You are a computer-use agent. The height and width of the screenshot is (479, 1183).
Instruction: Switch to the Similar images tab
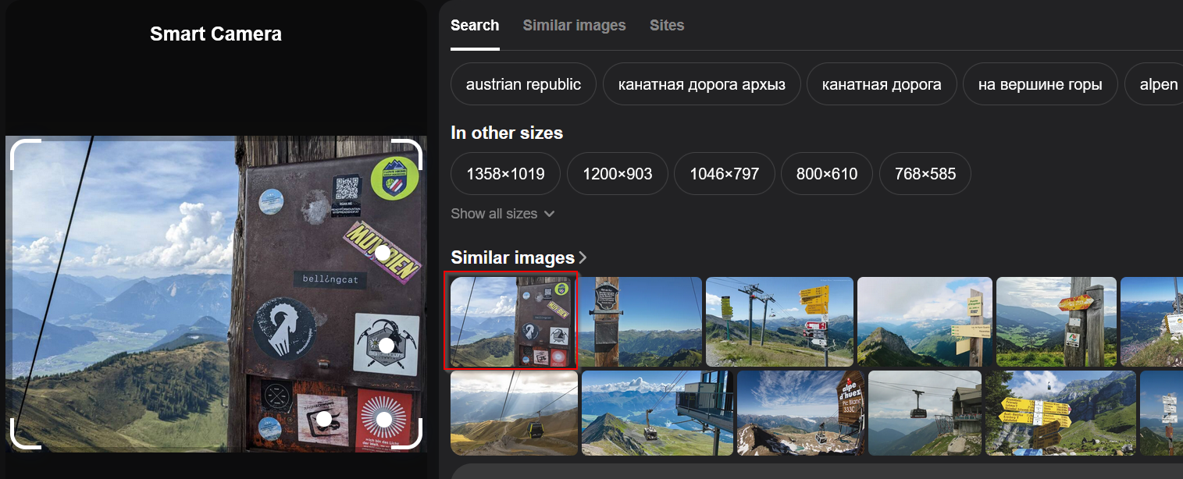tap(574, 25)
